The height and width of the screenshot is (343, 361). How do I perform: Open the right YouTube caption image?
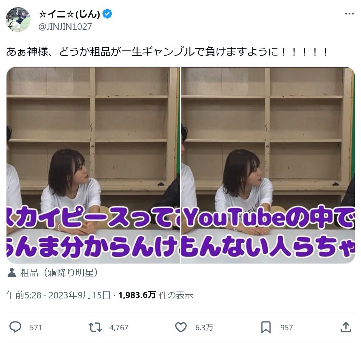[268, 165]
